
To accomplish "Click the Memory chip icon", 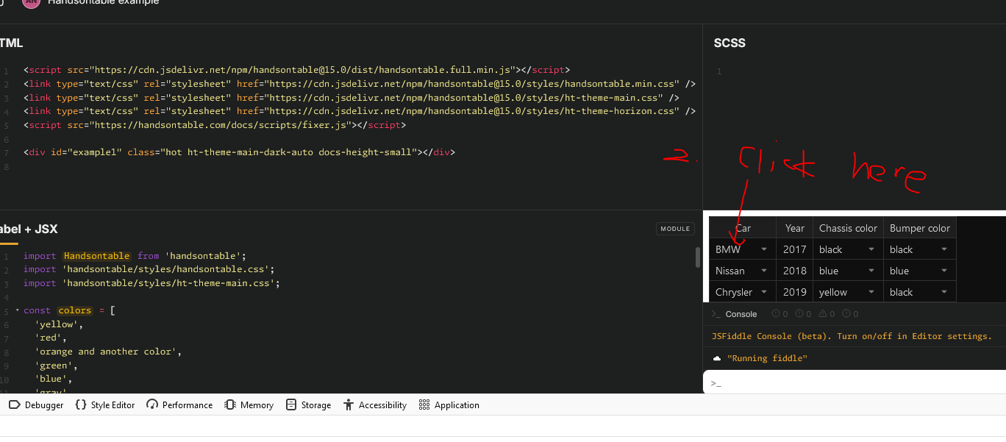I will [x=230, y=405].
